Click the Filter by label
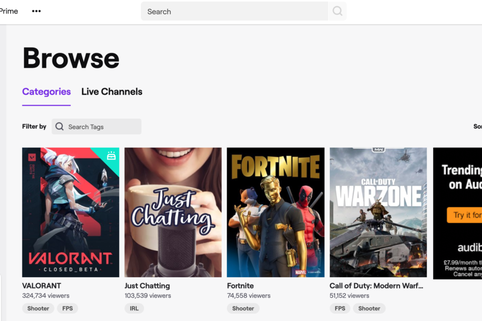 (34, 126)
